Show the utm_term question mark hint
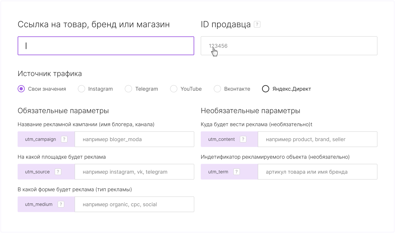 click(237, 172)
